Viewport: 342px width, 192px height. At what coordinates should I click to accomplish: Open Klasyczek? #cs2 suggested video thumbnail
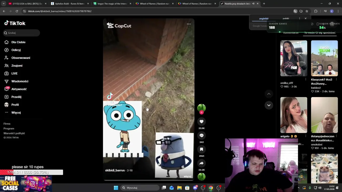[x=324, y=58]
